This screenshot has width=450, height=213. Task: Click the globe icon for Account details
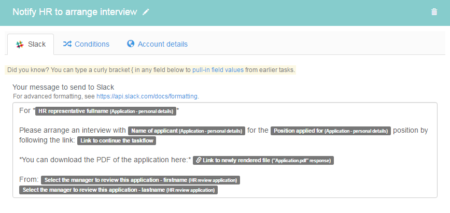tap(131, 44)
